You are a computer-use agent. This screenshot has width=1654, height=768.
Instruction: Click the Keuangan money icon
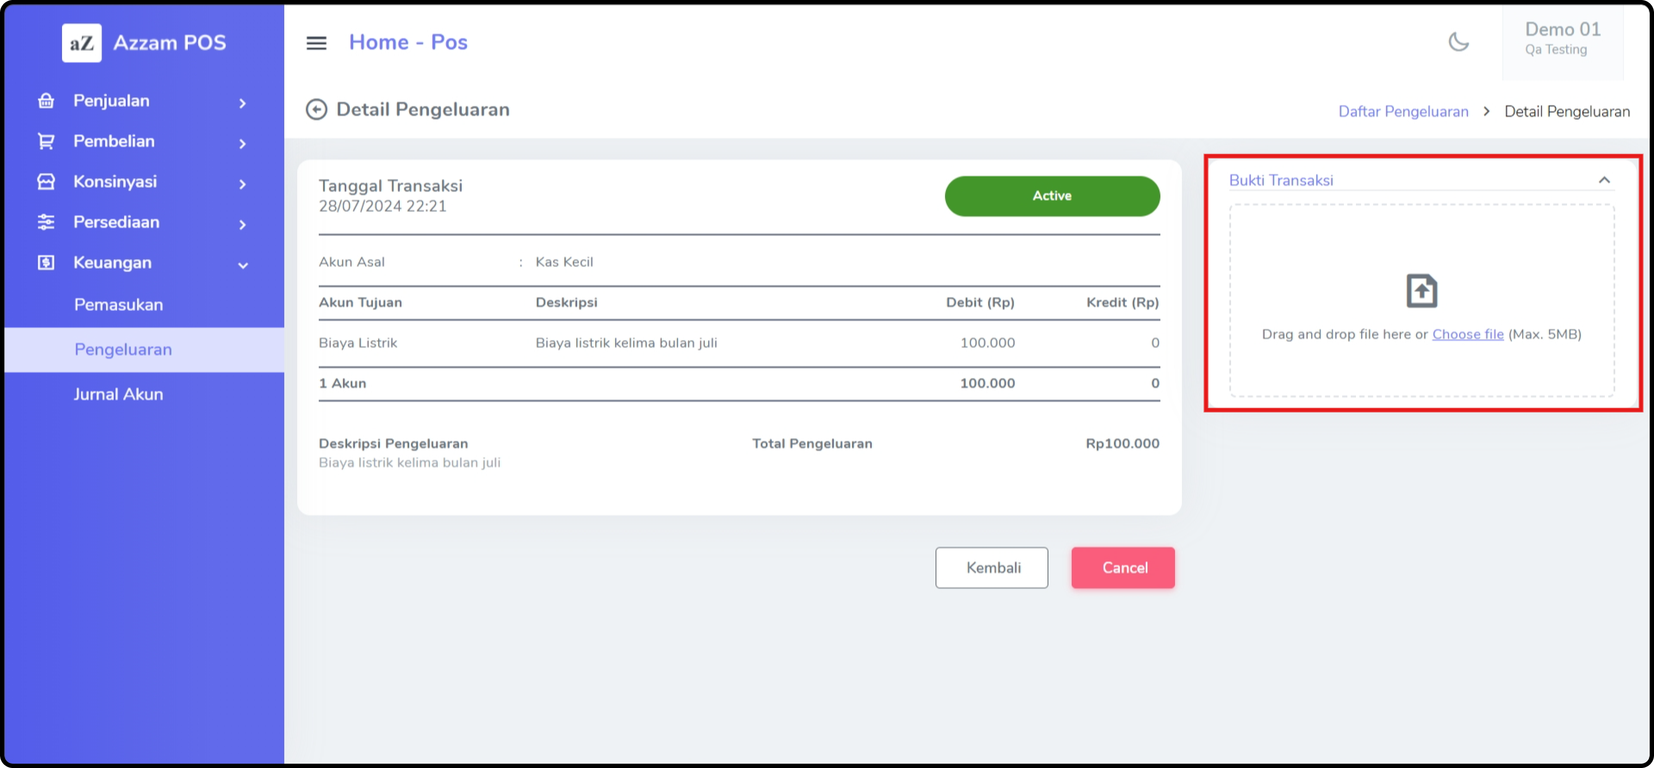[x=46, y=263]
